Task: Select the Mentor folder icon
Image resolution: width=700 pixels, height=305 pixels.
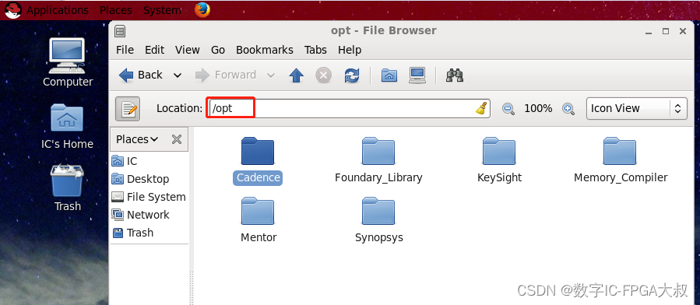Action: 258,212
